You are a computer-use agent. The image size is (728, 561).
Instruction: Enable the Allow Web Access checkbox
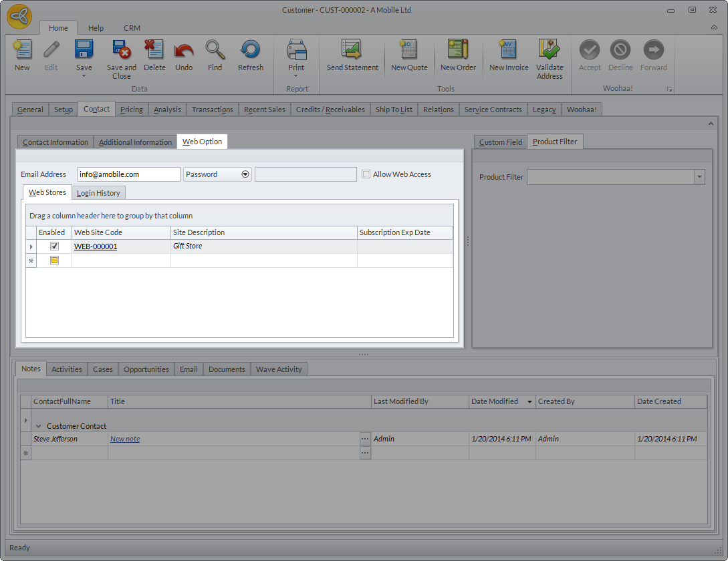(366, 174)
